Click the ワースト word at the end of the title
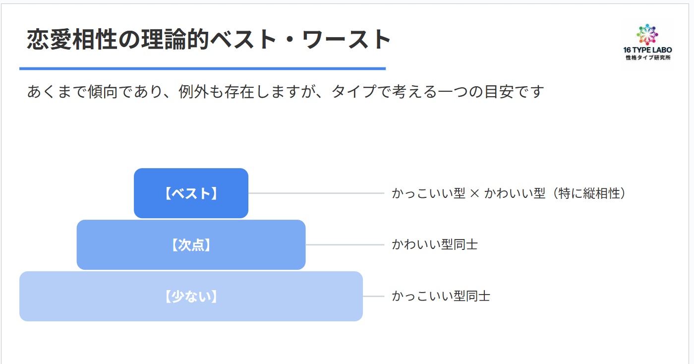Screen dimensions: 694x364 point(347,40)
